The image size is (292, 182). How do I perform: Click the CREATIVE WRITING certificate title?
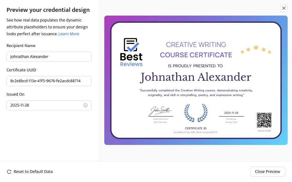tap(196, 45)
